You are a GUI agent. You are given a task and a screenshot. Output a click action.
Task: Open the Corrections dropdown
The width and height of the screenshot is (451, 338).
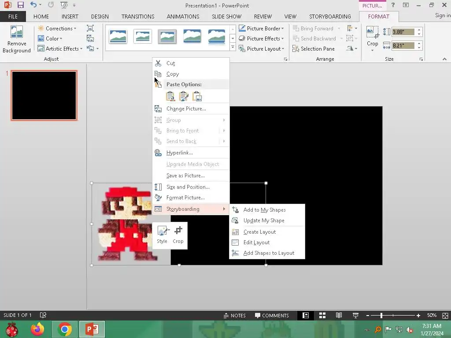(x=57, y=29)
